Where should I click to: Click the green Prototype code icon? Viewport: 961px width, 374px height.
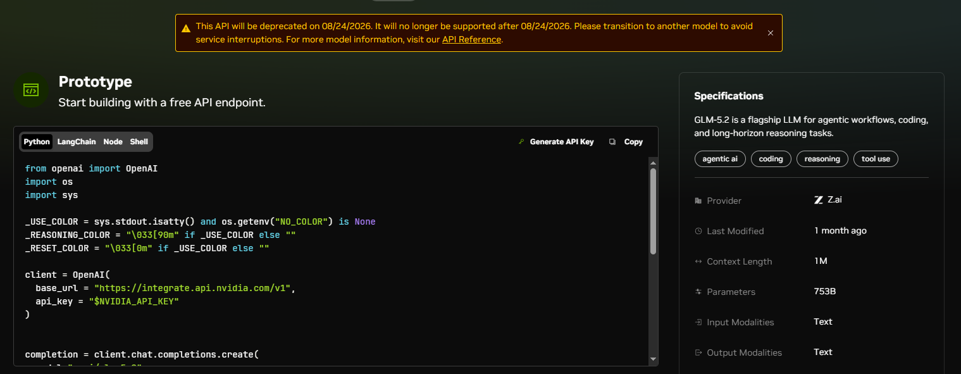pos(31,90)
